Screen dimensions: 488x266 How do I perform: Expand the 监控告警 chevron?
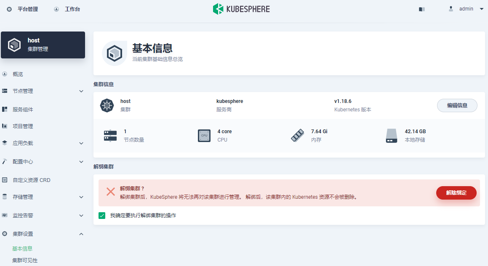coord(81,215)
